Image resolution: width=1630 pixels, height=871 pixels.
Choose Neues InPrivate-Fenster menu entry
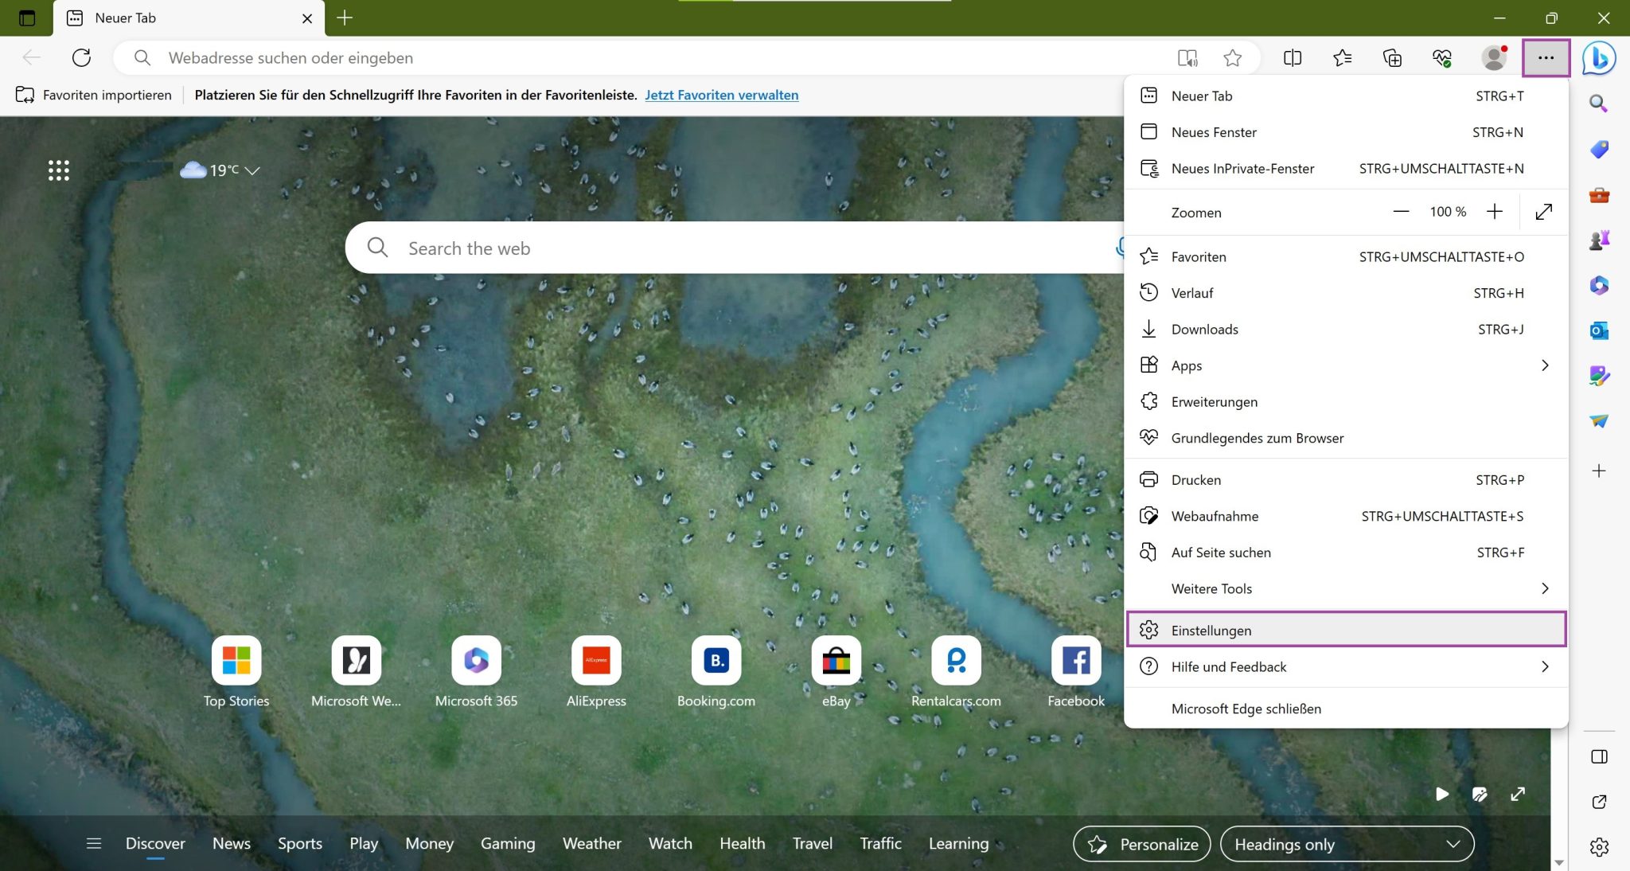1242,168
